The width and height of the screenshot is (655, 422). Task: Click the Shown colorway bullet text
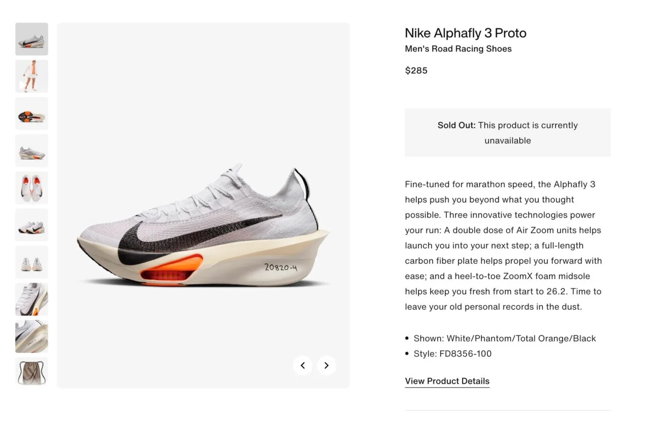504,338
